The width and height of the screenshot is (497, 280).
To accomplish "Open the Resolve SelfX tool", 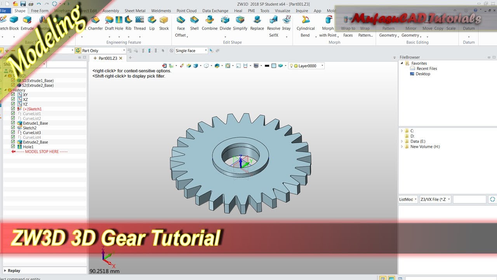I will click(x=273, y=26).
